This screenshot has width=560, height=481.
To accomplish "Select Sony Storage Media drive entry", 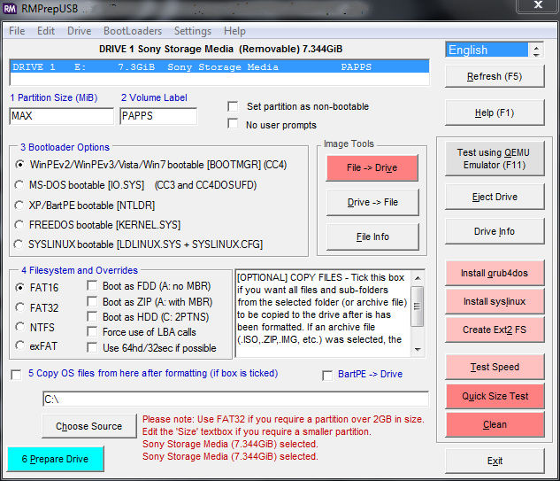I will point(219,66).
